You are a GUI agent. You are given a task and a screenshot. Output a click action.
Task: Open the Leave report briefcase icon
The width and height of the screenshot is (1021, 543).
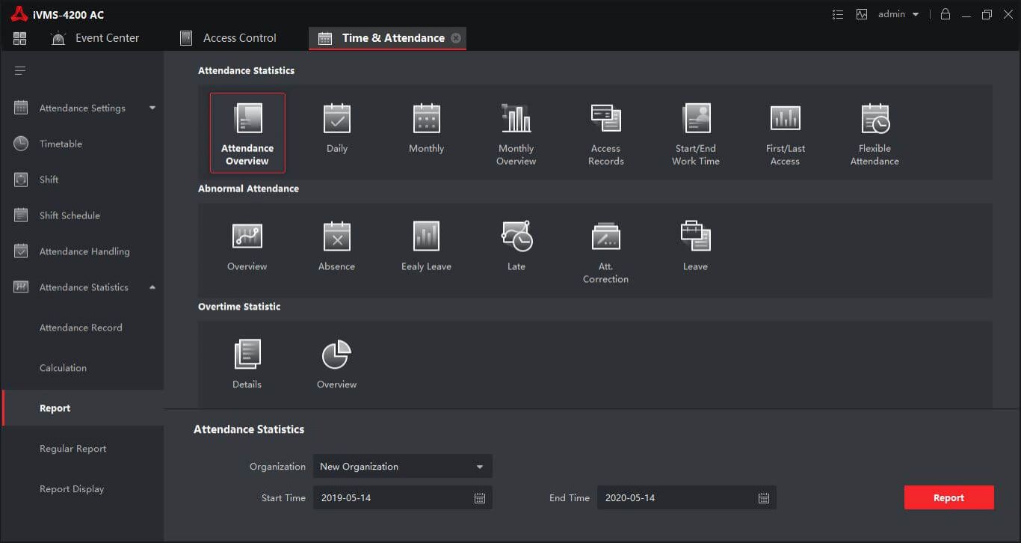[696, 236]
